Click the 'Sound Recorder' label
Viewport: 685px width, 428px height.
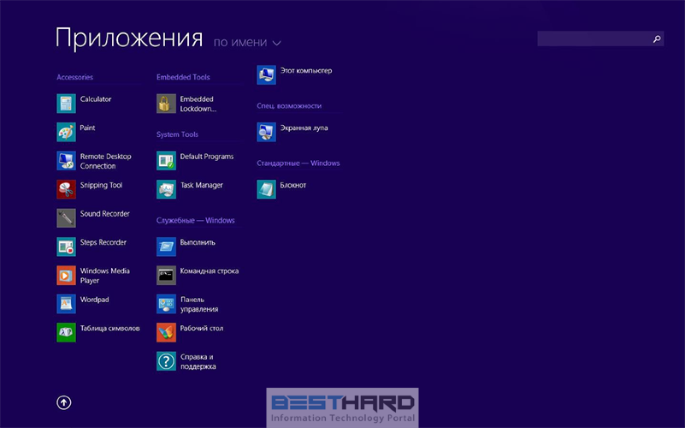pyautogui.click(x=105, y=214)
